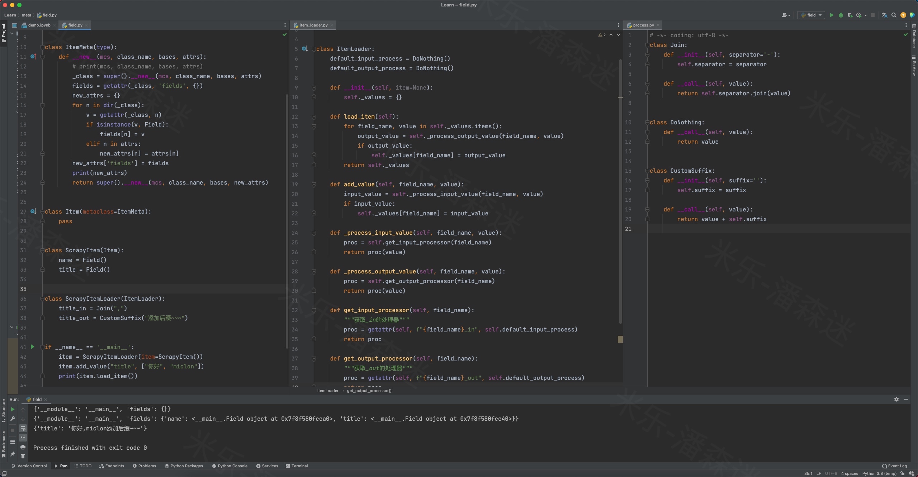Viewport: 918px width, 477px height.
Task: Collapse the ItemMeta class fold marker
Action: pyautogui.click(x=42, y=47)
